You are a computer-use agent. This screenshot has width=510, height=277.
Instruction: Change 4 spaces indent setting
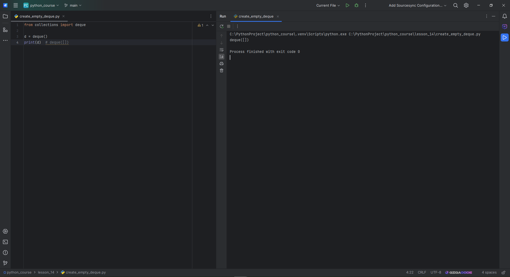click(x=489, y=272)
